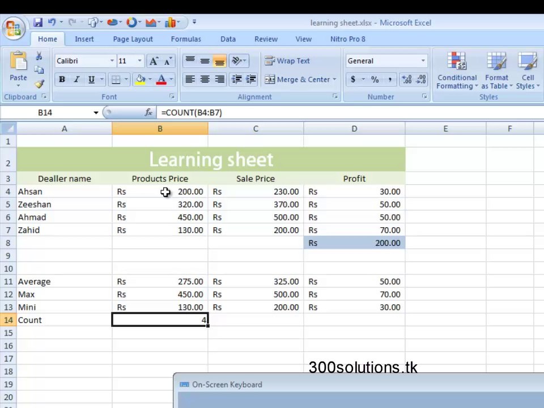Screen dimensions: 544x408
Task: Apply Comma Style format
Action: (390, 79)
